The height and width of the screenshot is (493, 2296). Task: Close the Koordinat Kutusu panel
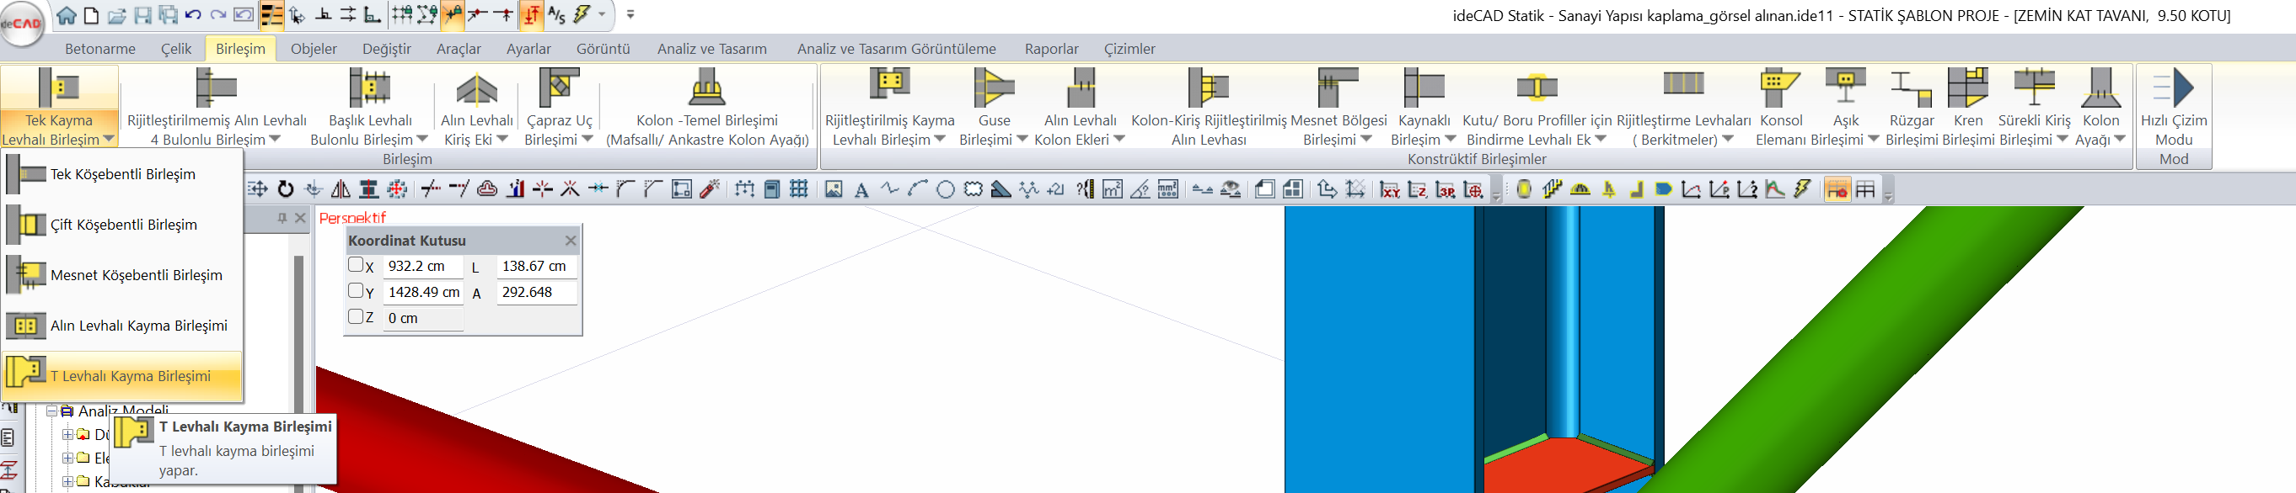571,241
